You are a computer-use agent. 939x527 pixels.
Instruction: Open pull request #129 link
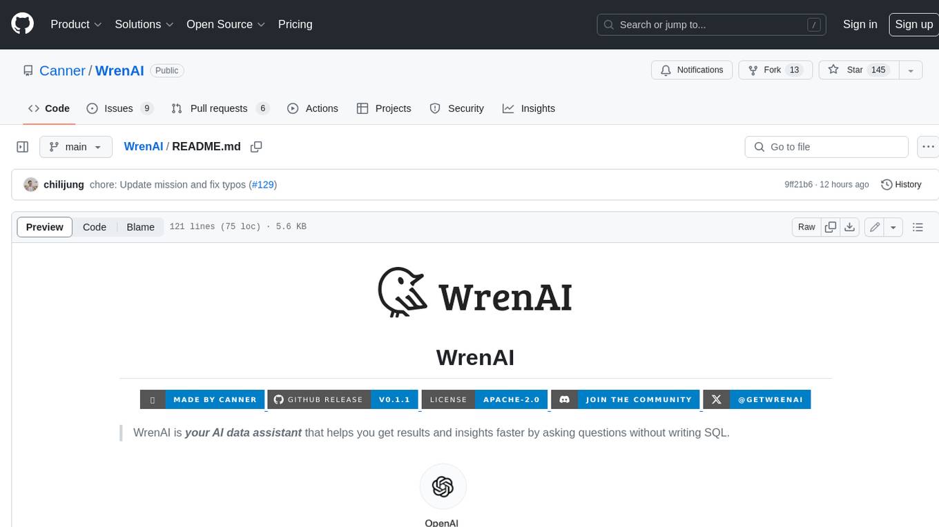pos(263,184)
